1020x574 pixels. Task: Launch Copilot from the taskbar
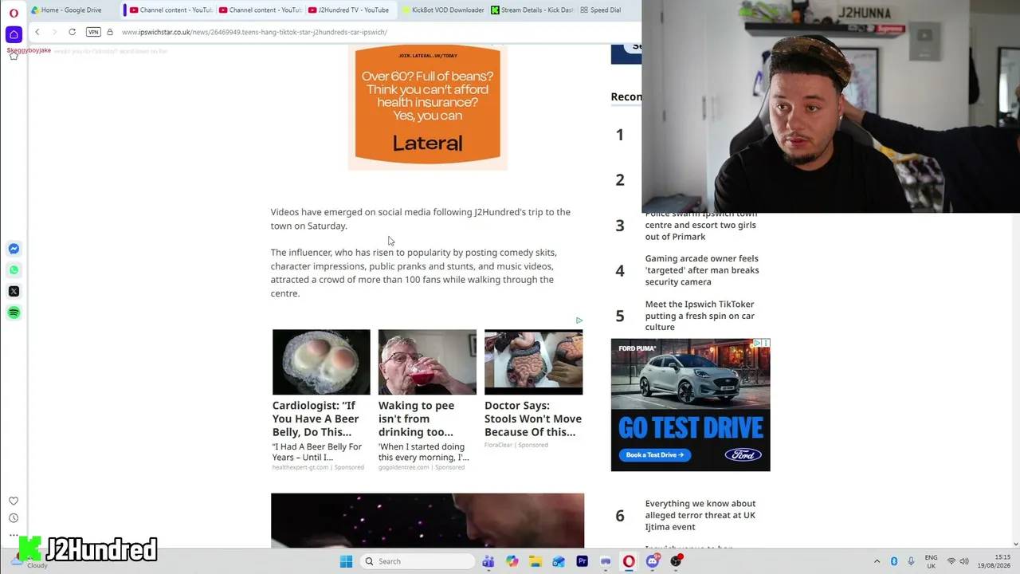pyautogui.click(x=512, y=561)
